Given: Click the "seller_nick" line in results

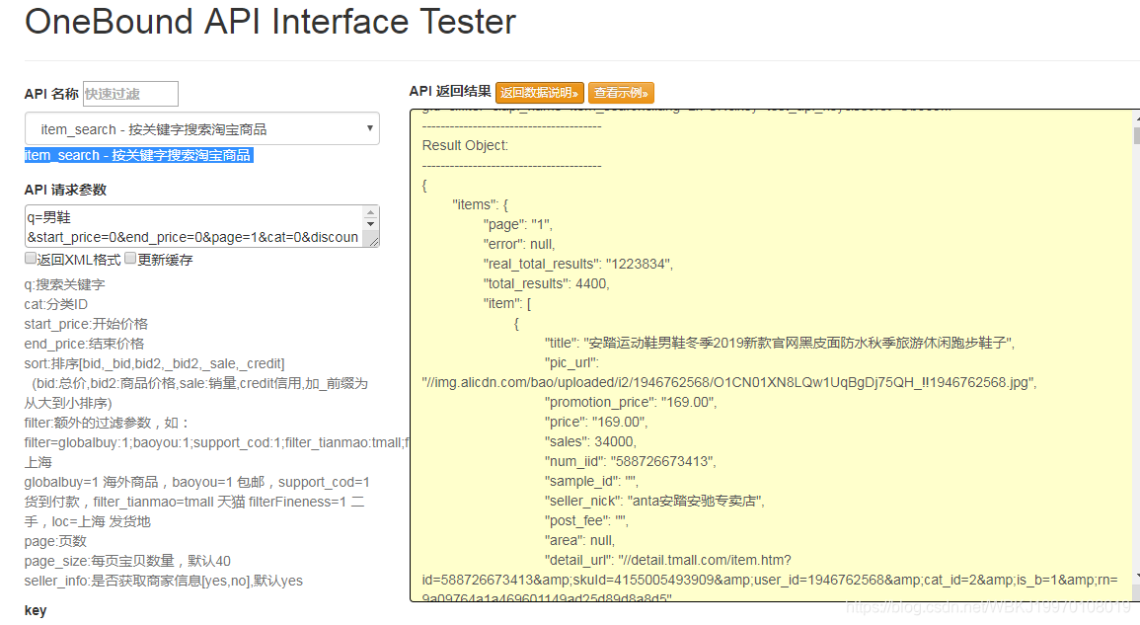Looking at the screenshot, I should (x=654, y=501).
